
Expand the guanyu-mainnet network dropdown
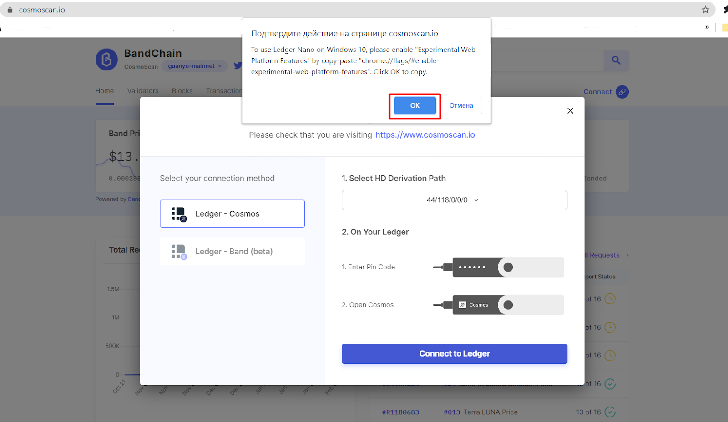tap(194, 66)
